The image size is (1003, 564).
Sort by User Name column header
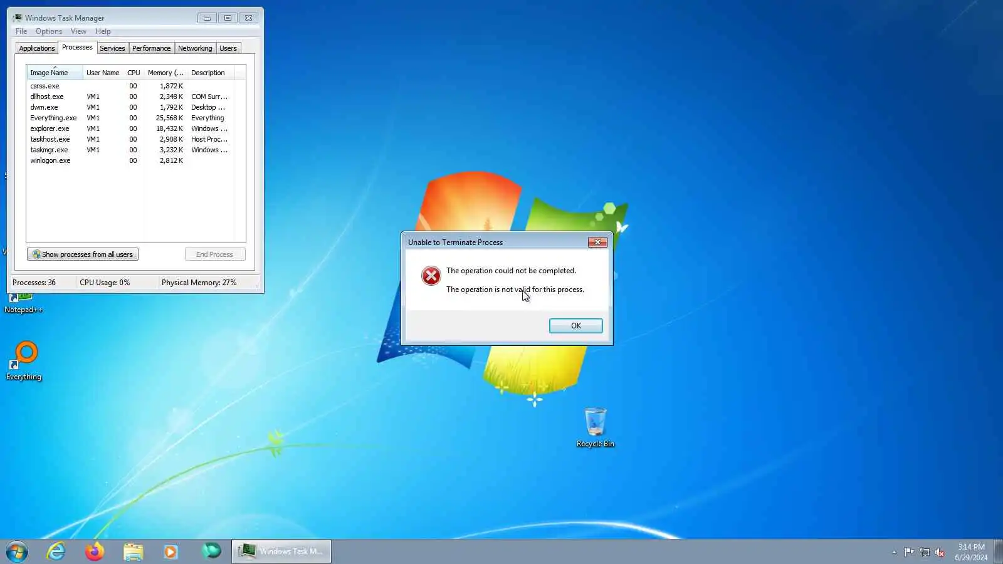tap(103, 73)
